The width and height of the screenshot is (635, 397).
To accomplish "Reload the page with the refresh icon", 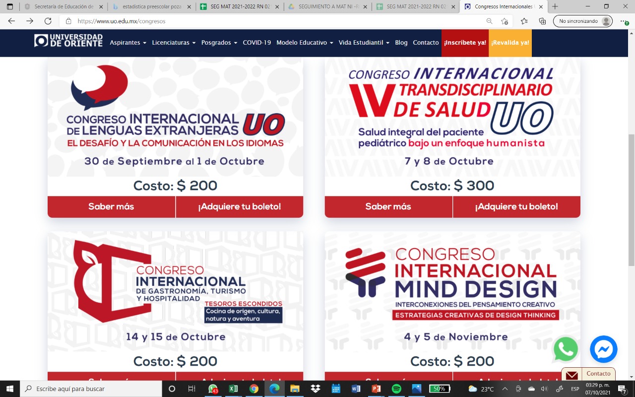I will [48, 21].
